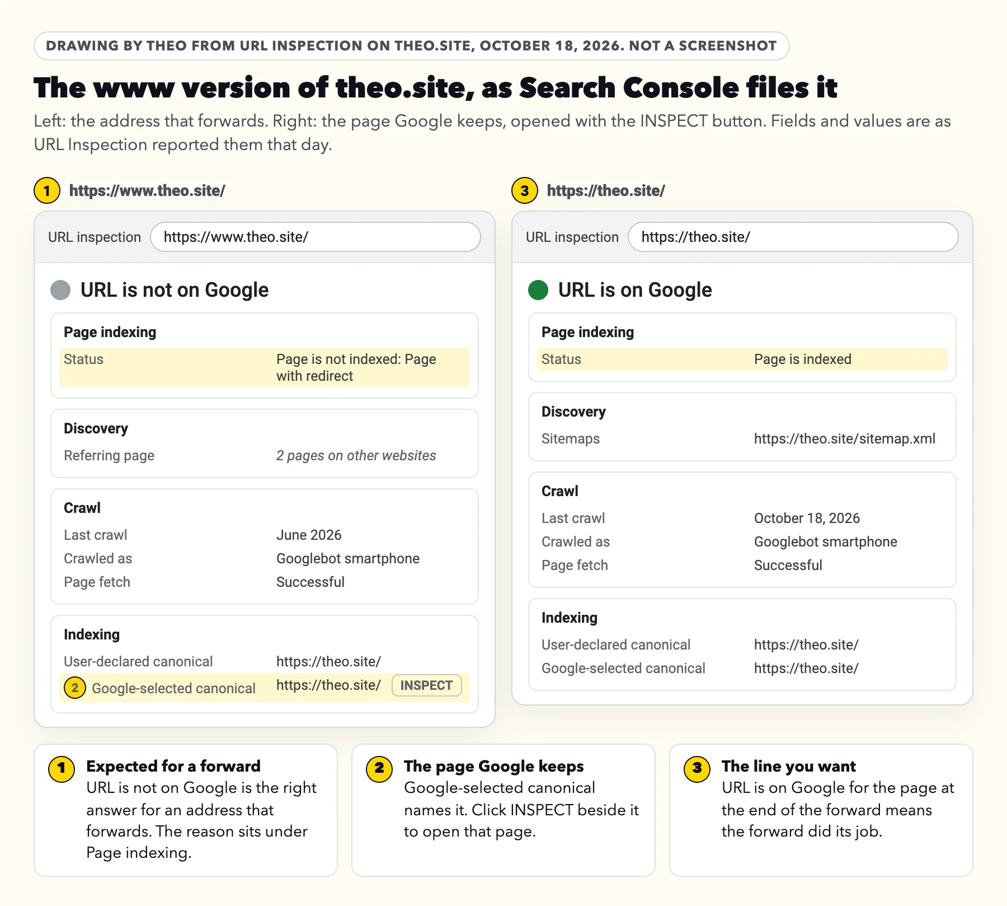Click the green status dot beside URL is on Google
1007x906 pixels.
click(x=538, y=290)
